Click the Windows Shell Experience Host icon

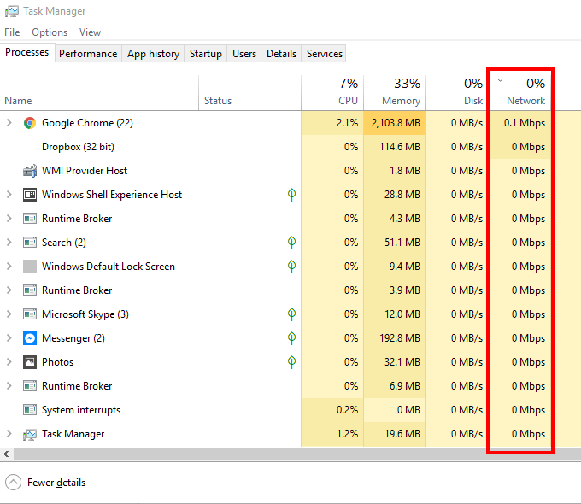coord(30,195)
